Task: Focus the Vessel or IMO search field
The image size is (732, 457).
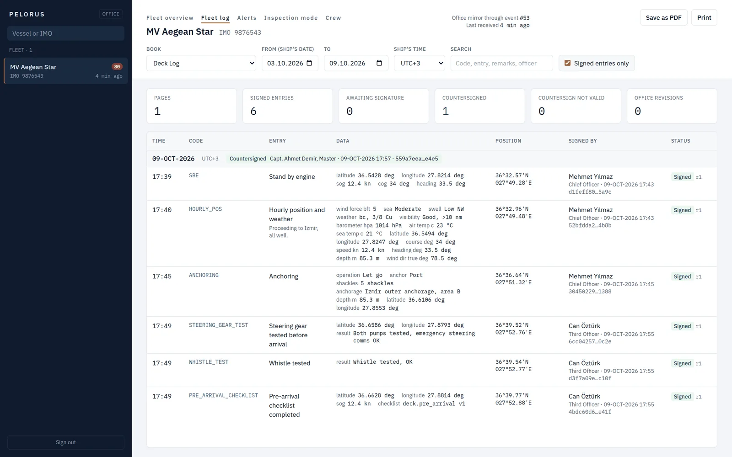Action: coord(66,33)
